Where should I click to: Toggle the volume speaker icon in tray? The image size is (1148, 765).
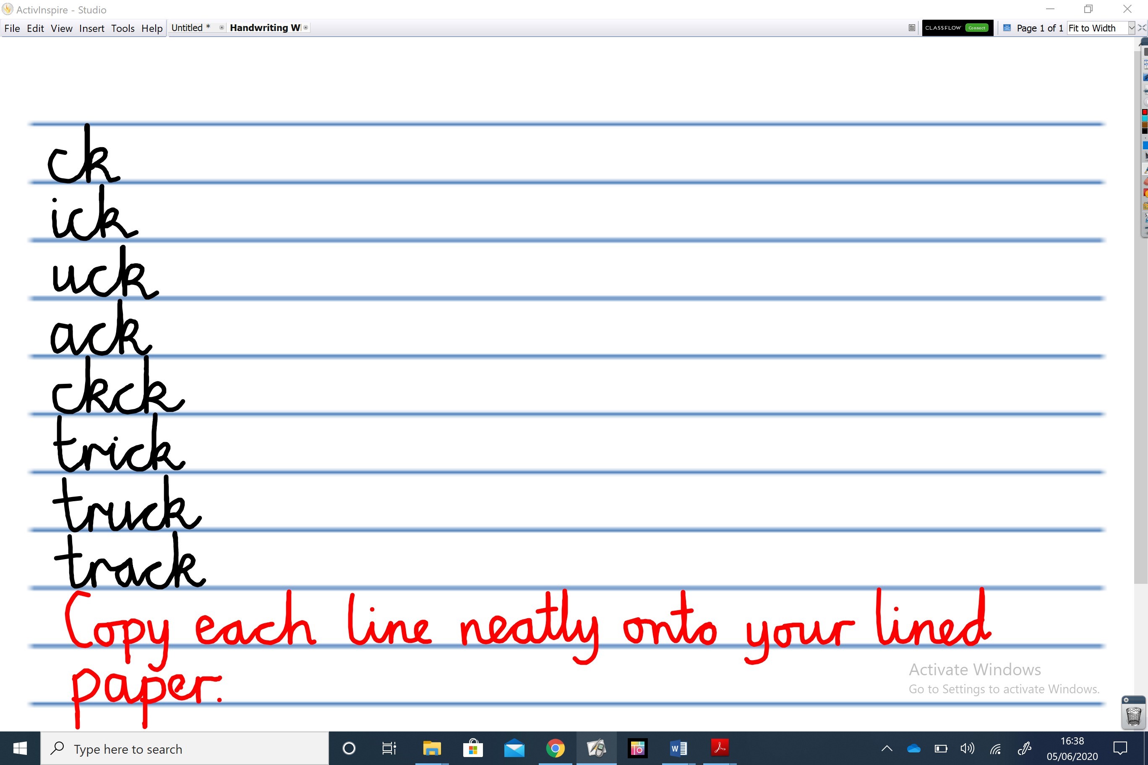[967, 748]
